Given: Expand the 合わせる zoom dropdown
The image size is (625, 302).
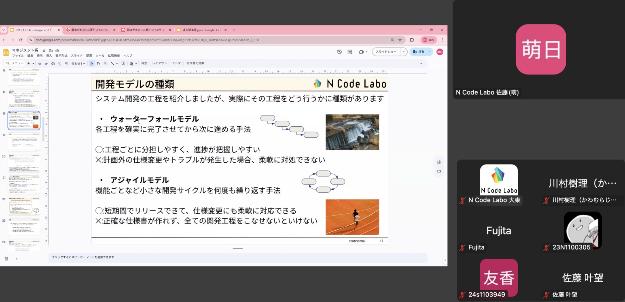Looking at the screenshot, I should (78, 63).
